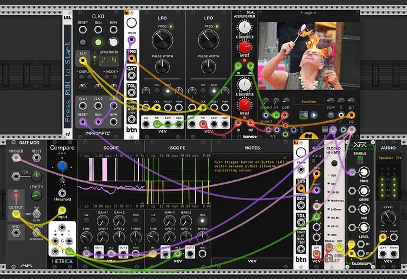Viewport: 407px width, 279px height.
Task: Toggle the 1x2 button on the first SCOPE
Action: (x=86, y=221)
